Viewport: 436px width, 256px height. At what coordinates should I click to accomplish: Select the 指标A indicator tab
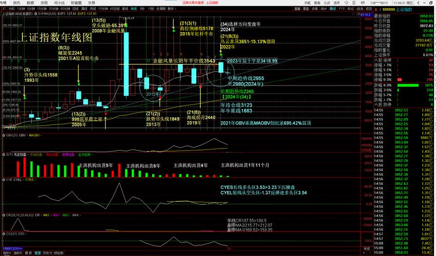pos(7,253)
